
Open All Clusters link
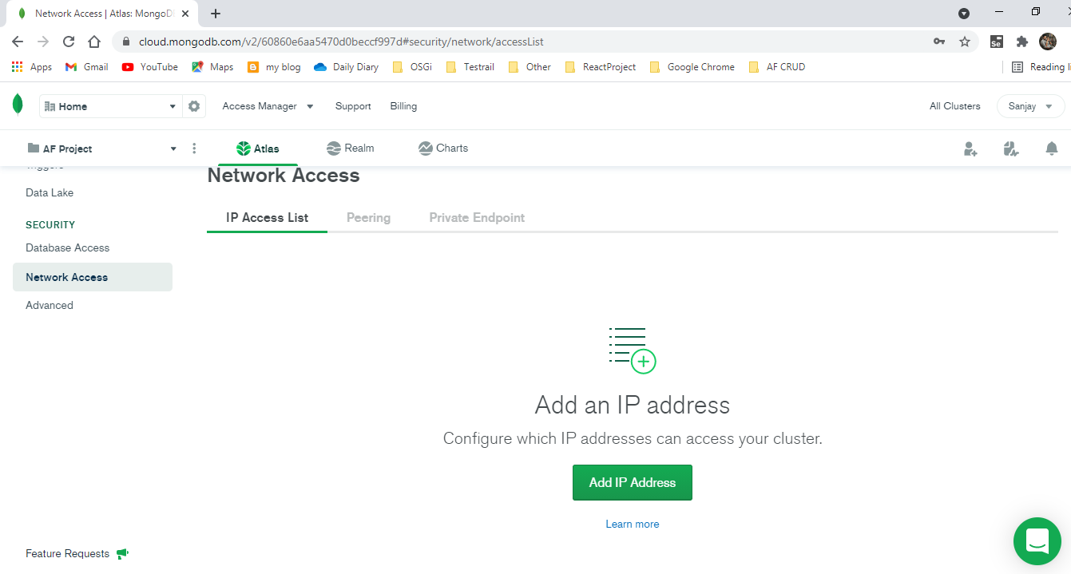click(954, 106)
